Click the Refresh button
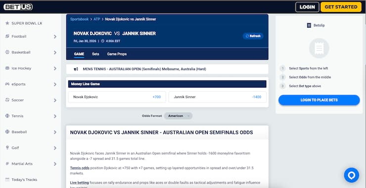 pyautogui.click(x=253, y=36)
